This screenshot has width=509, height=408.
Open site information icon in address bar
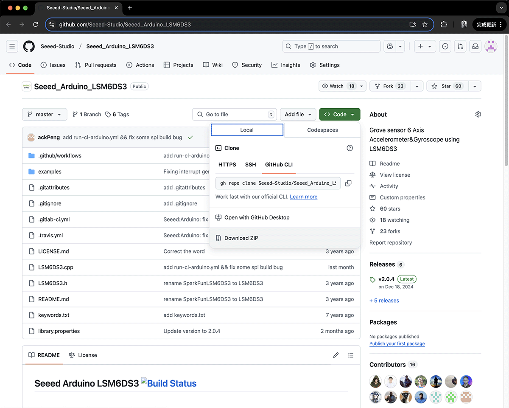pyautogui.click(x=52, y=25)
